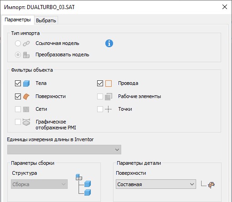This screenshot has height=202, width=232.
Task: Click the Графическое отображение PMI label
Action: point(56,125)
